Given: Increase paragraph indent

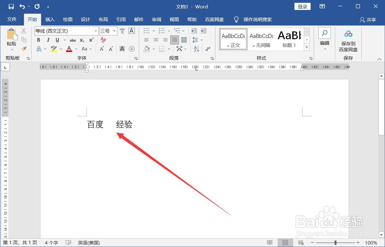Looking at the screenshot, I should click(204, 31).
